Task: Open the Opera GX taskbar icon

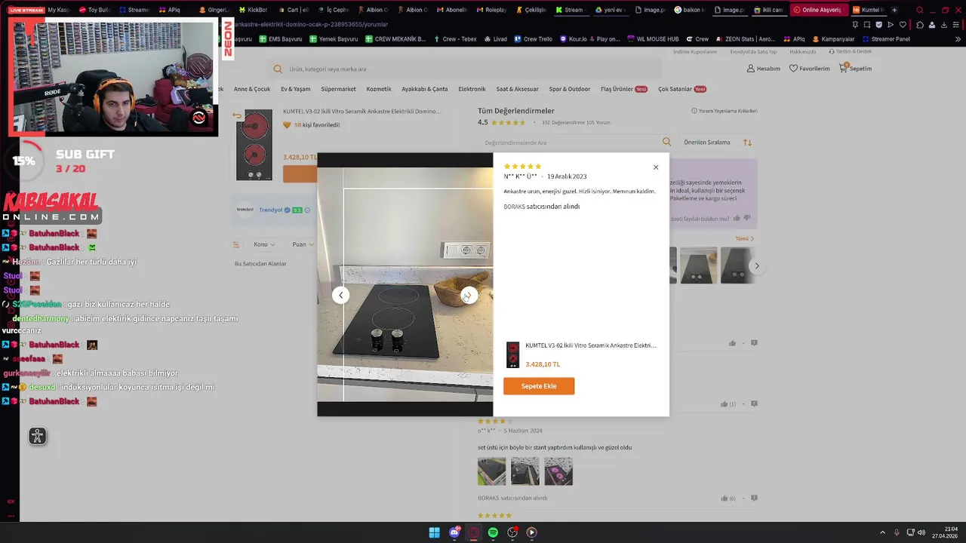Action: click(474, 532)
